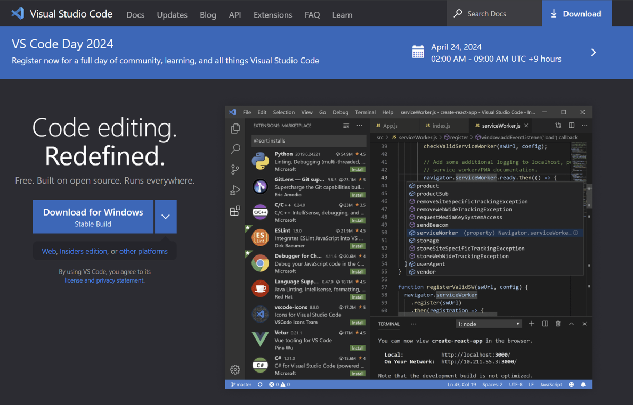
Task: Click the GitLens extension icon
Action: tap(261, 186)
